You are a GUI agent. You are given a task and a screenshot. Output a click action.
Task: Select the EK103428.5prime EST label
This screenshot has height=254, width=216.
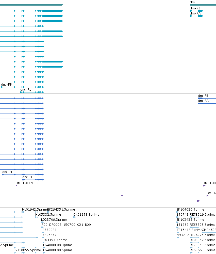(190, 220)
